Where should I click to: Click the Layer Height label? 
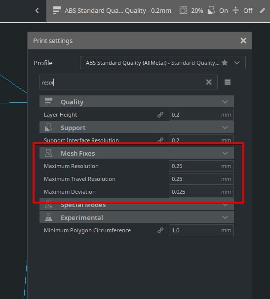(x=60, y=115)
